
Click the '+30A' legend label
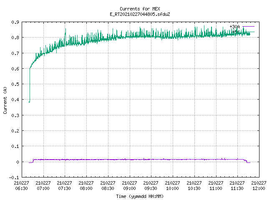click(234, 27)
